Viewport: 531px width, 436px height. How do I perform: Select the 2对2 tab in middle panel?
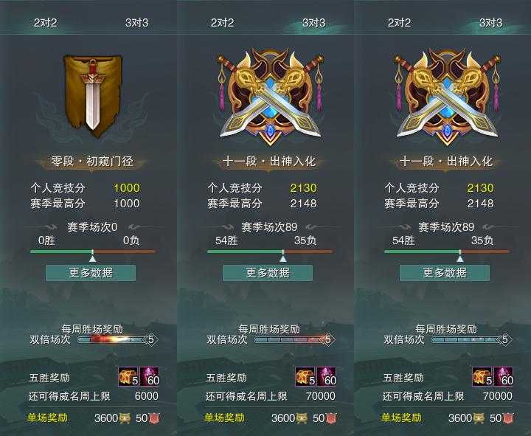[222, 23]
